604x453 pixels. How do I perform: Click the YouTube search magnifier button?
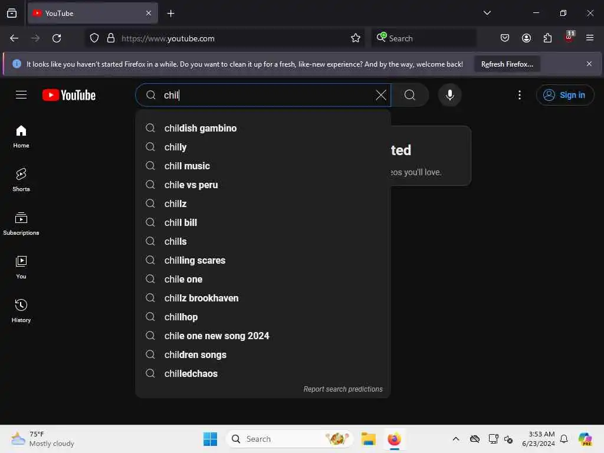click(410, 95)
